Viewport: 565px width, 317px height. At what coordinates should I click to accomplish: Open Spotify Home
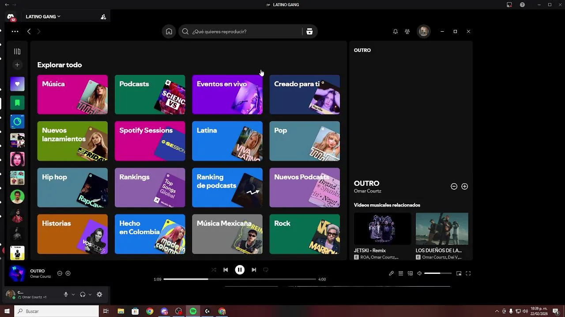169,31
